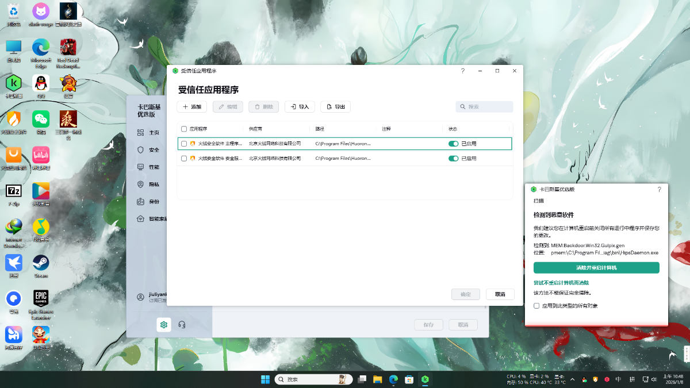
Task: Open the headset support icon in Kaspersky
Action: point(182,325)
